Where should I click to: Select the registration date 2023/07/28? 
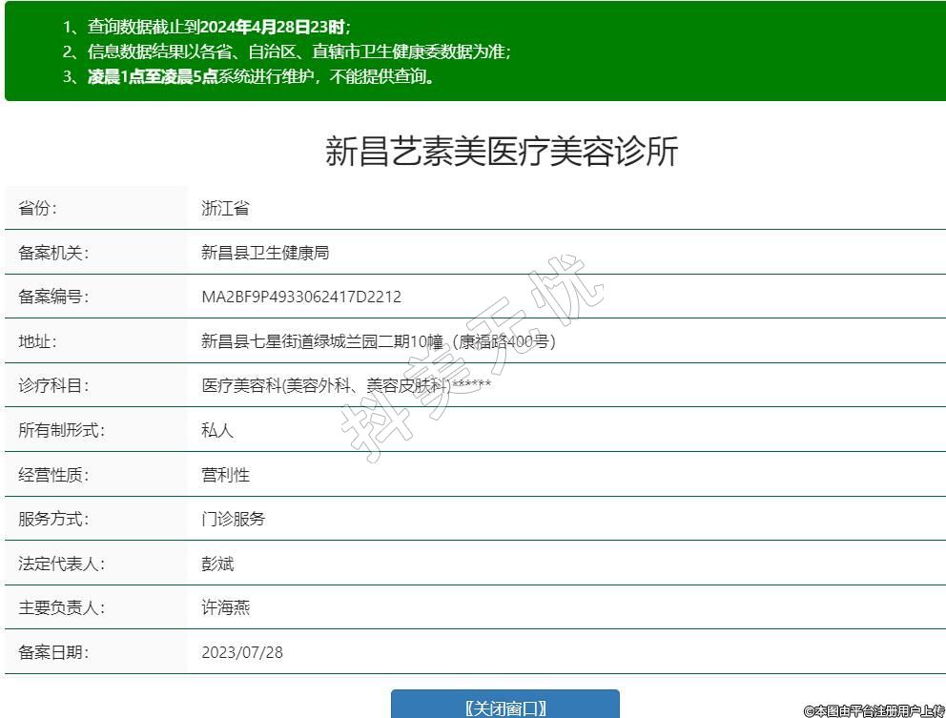pos(242,652)
